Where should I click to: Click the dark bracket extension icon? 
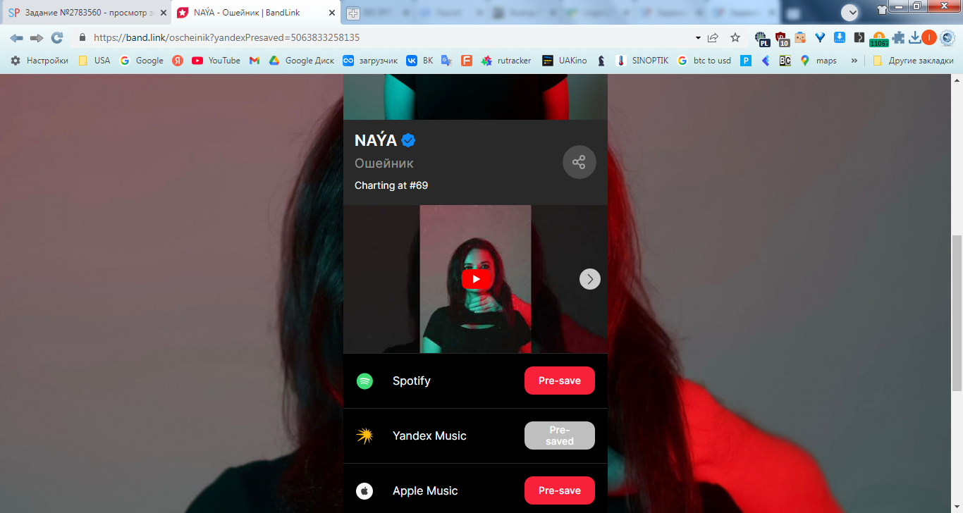coord(859,38)
